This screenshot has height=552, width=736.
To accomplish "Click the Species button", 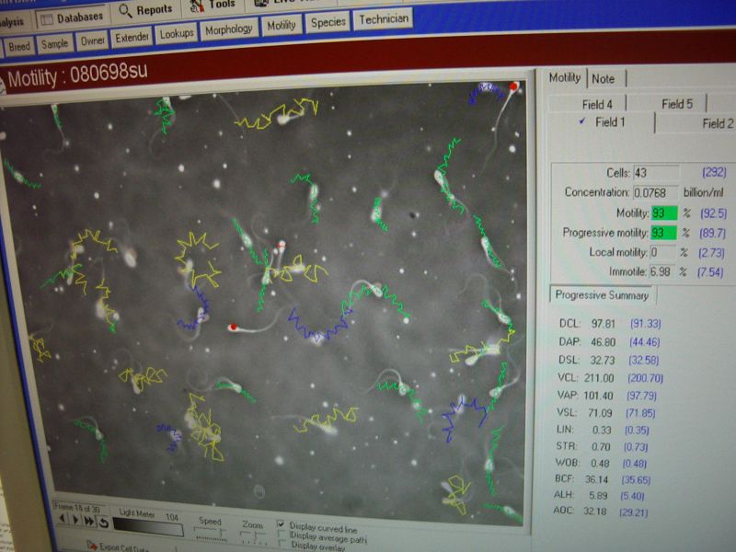I will point(328,22).
